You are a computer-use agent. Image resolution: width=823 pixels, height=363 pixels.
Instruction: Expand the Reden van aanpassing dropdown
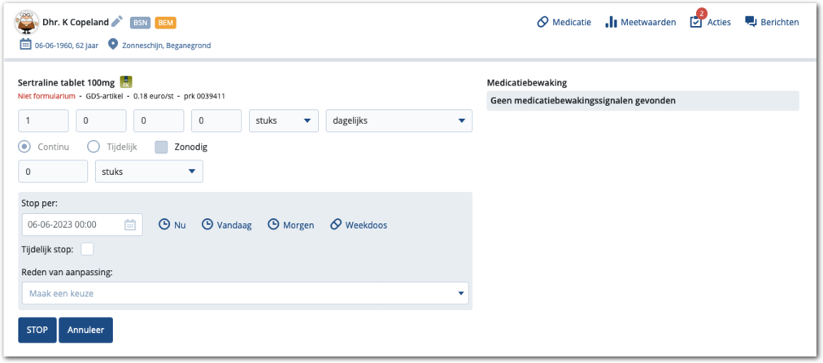[244, 293]
